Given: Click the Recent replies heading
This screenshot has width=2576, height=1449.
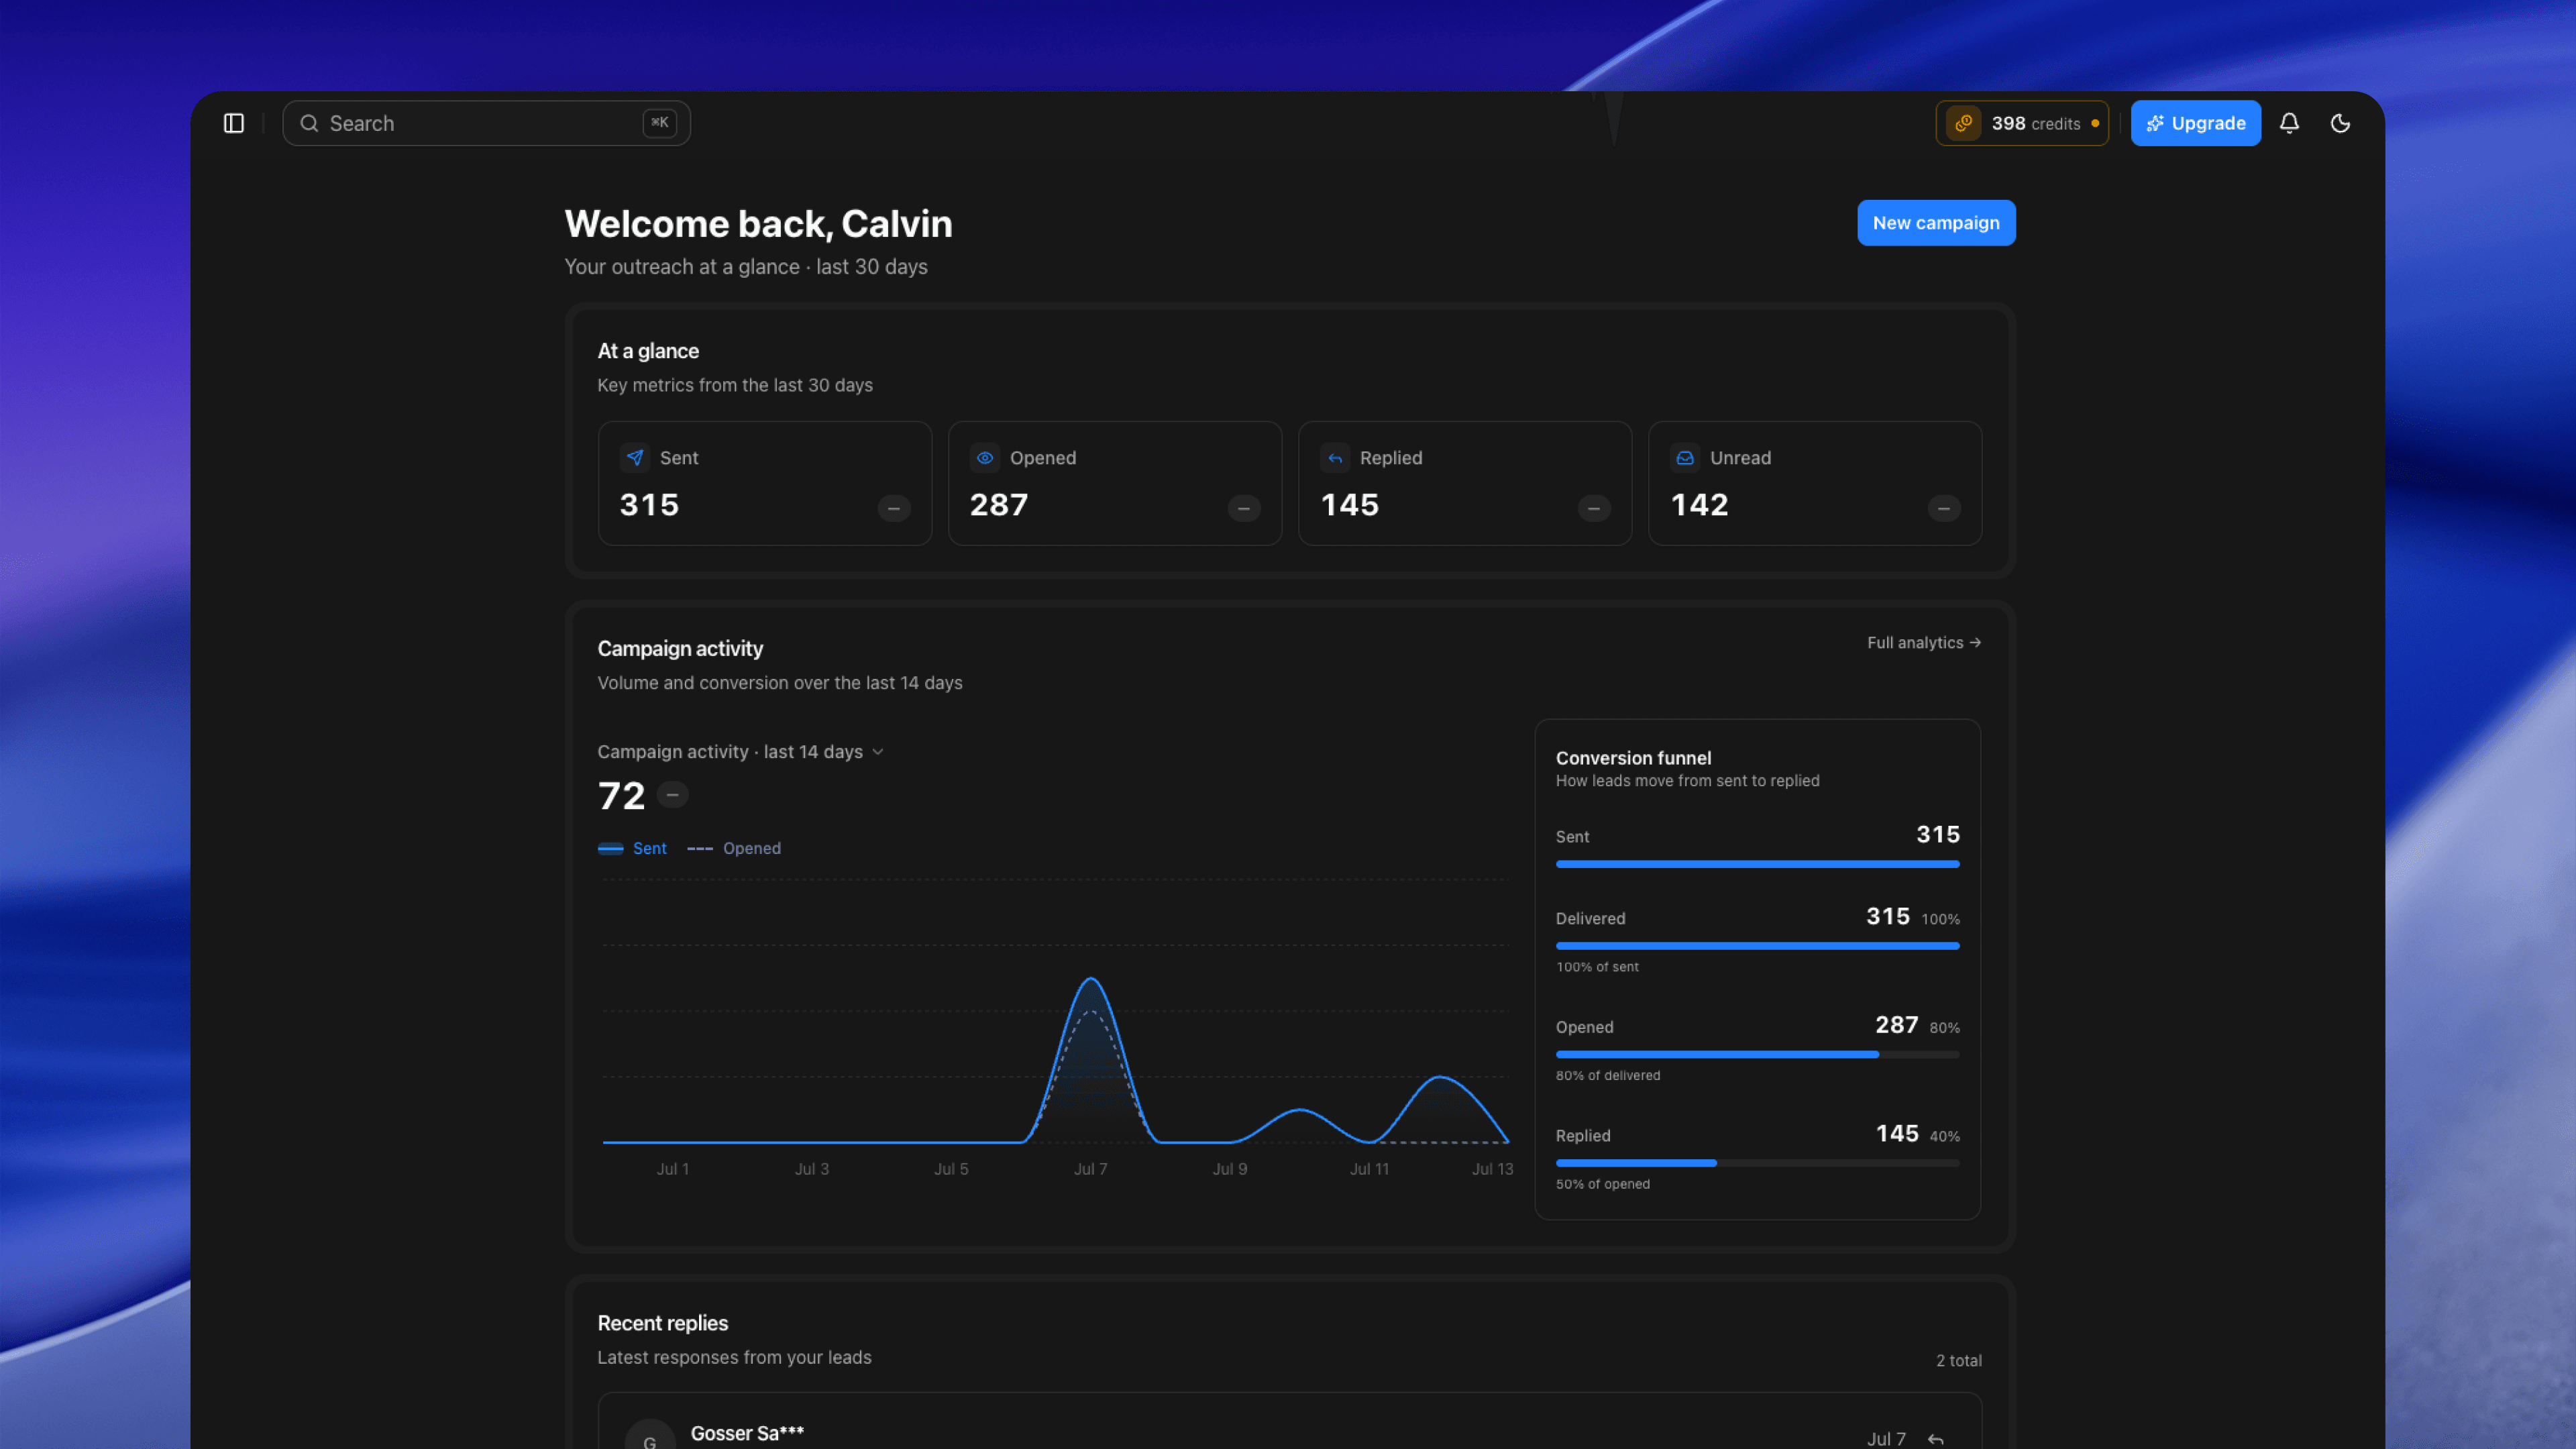Looking at the screenshot, I should tap(663, 1323).
